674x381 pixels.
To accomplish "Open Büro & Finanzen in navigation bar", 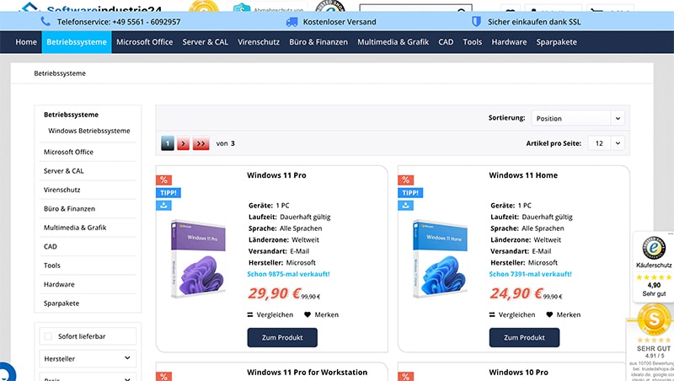I will pyautogui.click(x=318, y=42).
